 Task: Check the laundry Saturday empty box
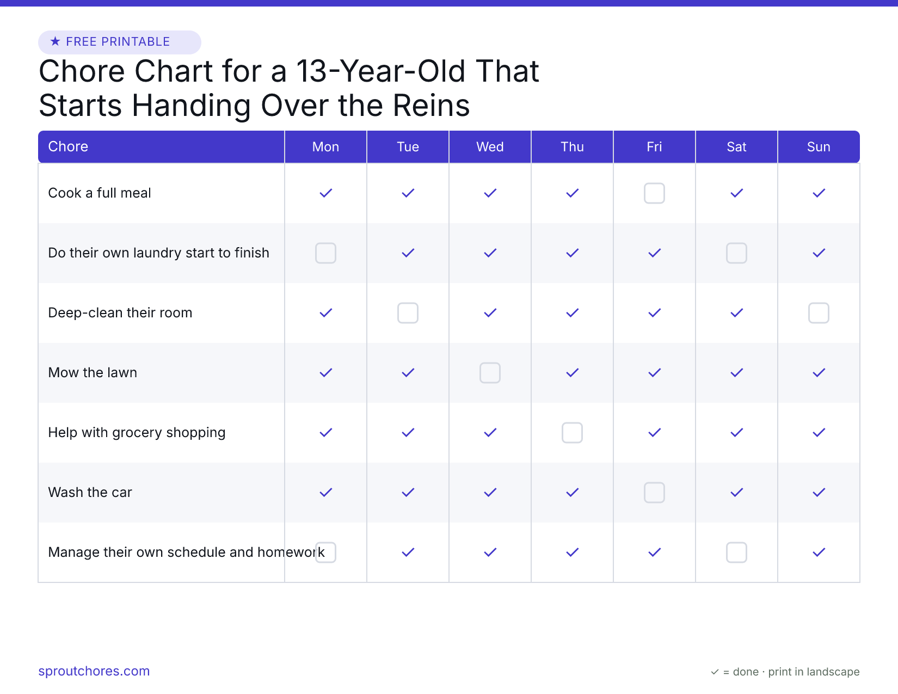click(736, 253)
